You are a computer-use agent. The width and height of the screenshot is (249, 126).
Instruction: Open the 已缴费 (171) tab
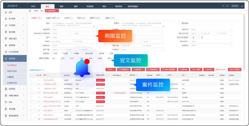pyautogui.click(x=110, y=18)
